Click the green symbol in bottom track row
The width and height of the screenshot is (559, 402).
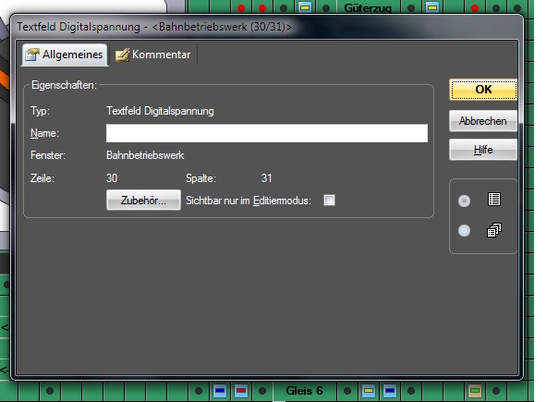(476, 391)
